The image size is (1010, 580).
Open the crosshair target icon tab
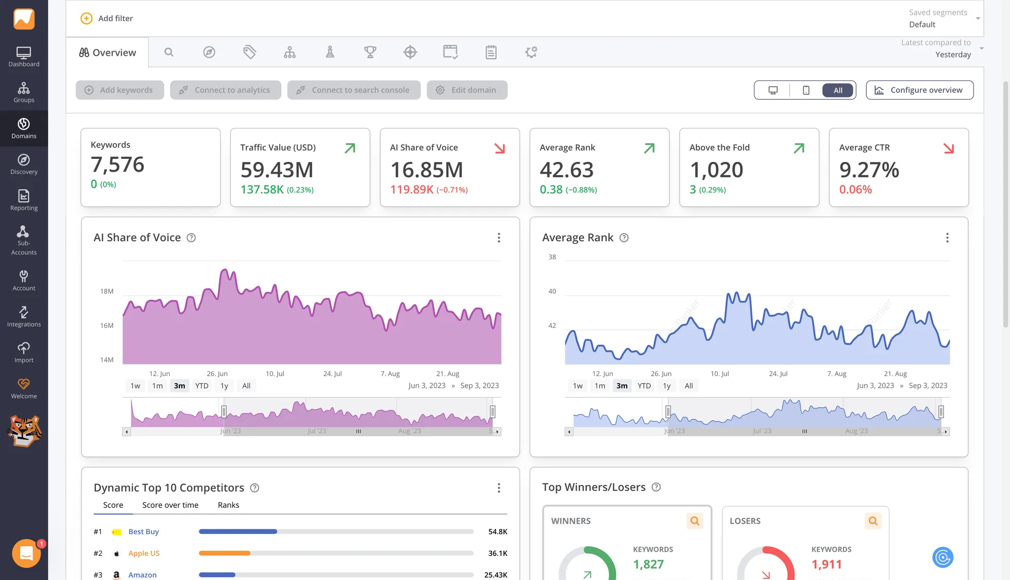pyautogui.click(x=410, y=52)
